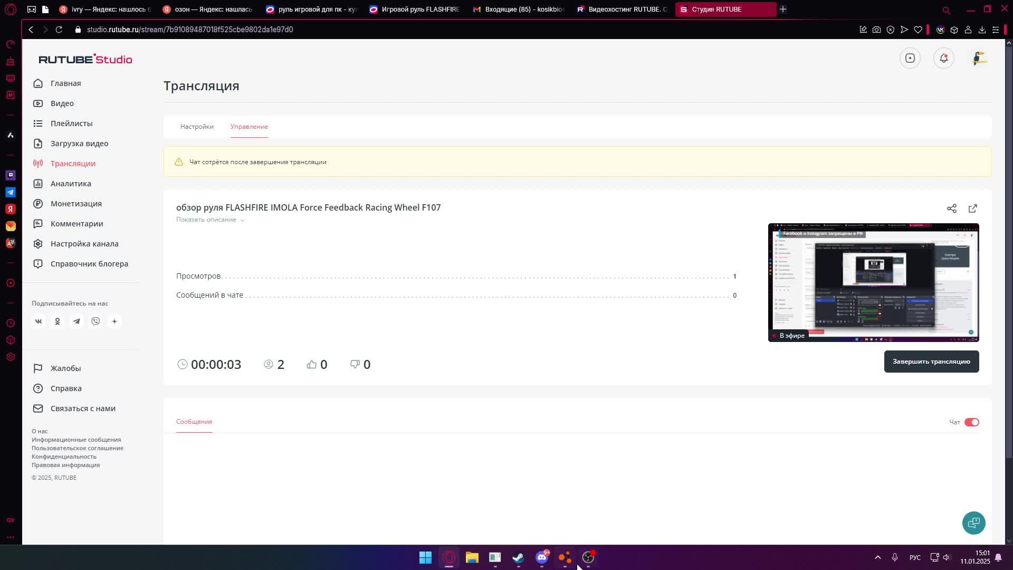Open the Сообщения tab

tap(194, 422)
